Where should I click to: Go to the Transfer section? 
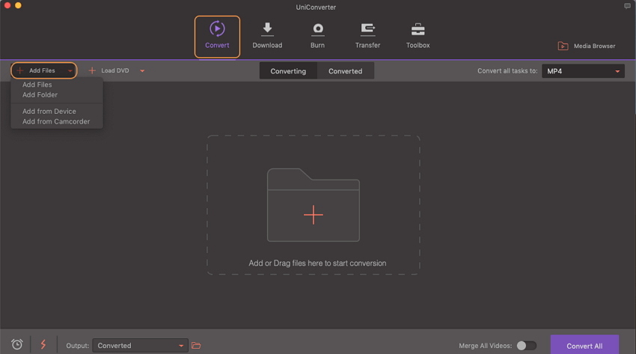pos(367,37)
